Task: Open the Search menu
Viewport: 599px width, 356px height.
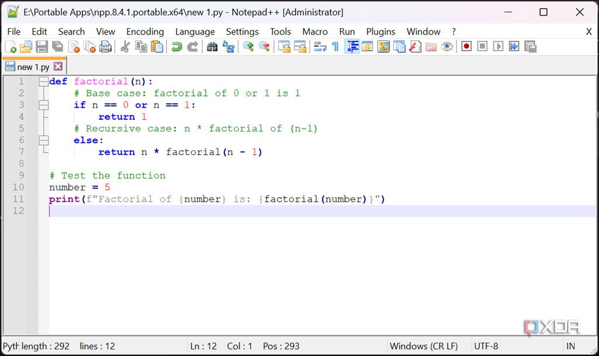Action: (71, 32)
